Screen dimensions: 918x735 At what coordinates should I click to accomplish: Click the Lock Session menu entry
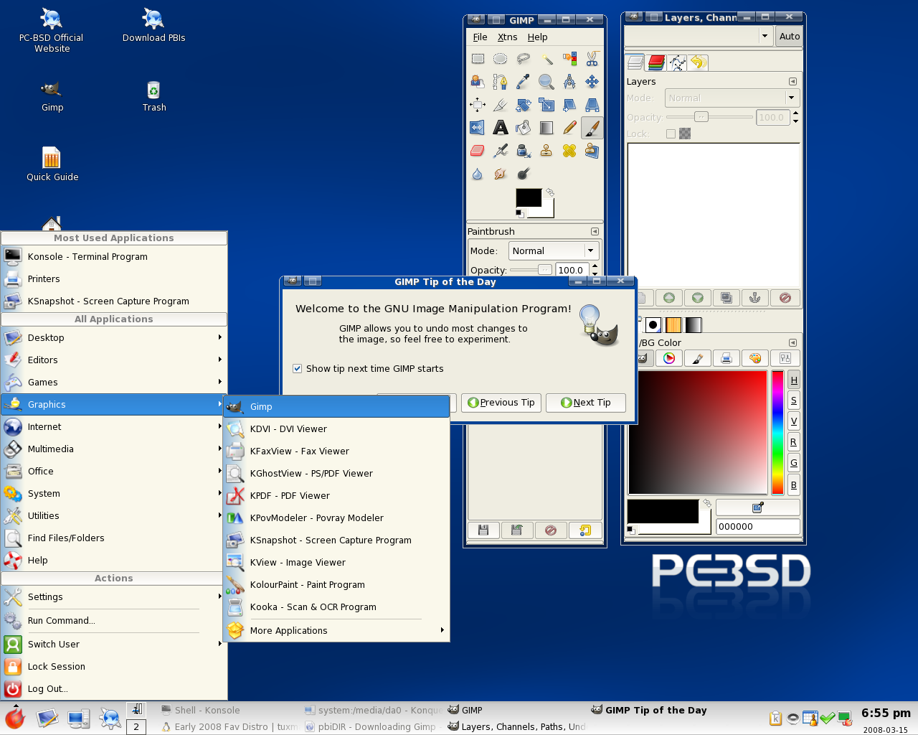114,666
